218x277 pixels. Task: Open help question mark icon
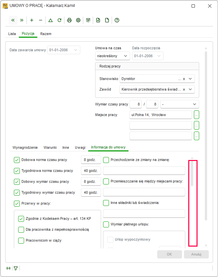point(117,20)
